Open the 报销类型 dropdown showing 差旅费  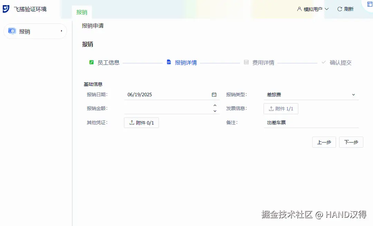point(311,95)
